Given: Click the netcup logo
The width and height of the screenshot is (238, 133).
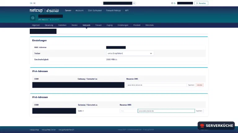Looking at the screenshot, I should pos(37,10).
